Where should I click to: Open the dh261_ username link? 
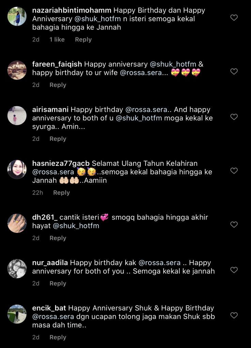(x=45, y=217)
